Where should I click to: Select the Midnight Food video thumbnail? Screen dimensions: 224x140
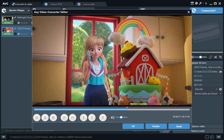click(8, 20)
